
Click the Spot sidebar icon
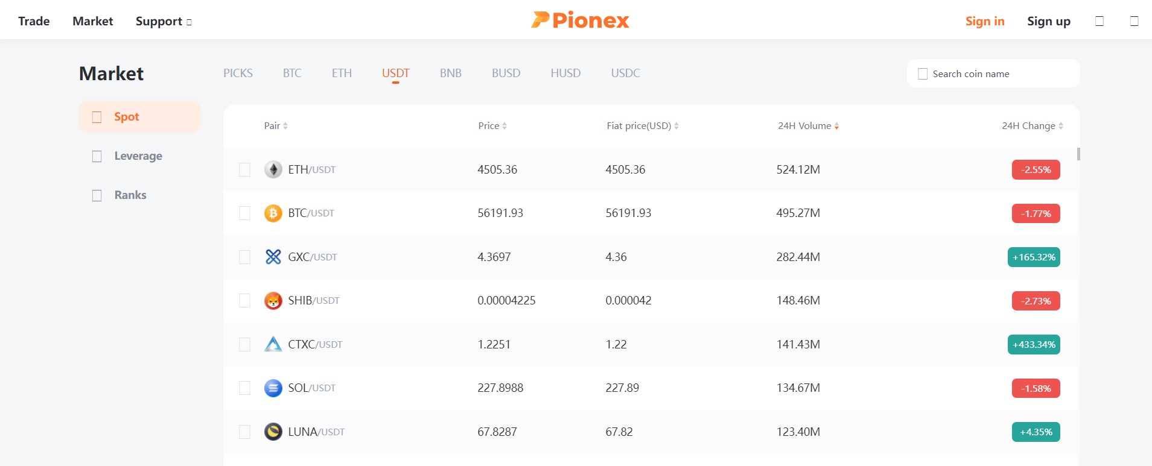pyautogui.click(x=97, y=117)
